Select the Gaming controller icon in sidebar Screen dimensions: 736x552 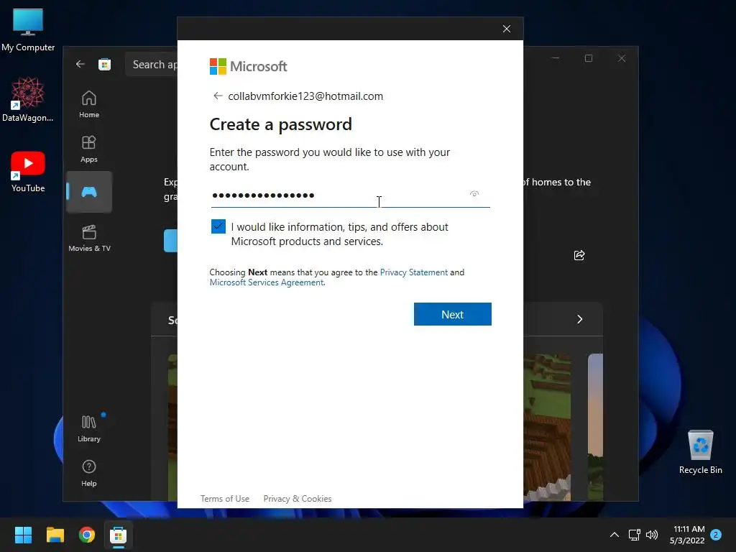click(88, 192)
